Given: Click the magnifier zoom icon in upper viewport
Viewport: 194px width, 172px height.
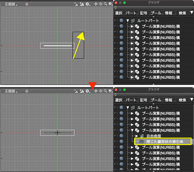Looking at the screenshot, I should coord(105,4).
